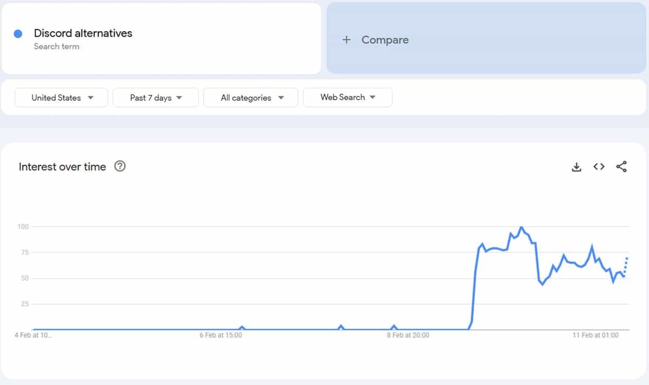Click the dotted partial-data segment of line

[x=626, y=265]
